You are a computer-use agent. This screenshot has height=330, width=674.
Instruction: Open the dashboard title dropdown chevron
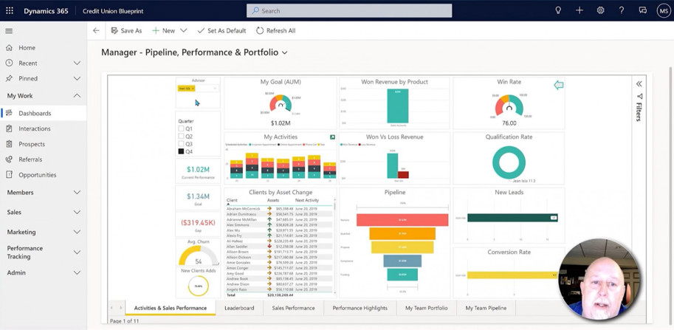pyautogui.click(x=284, y=53)
